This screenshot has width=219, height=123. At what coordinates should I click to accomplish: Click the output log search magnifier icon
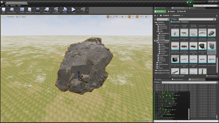217,83
